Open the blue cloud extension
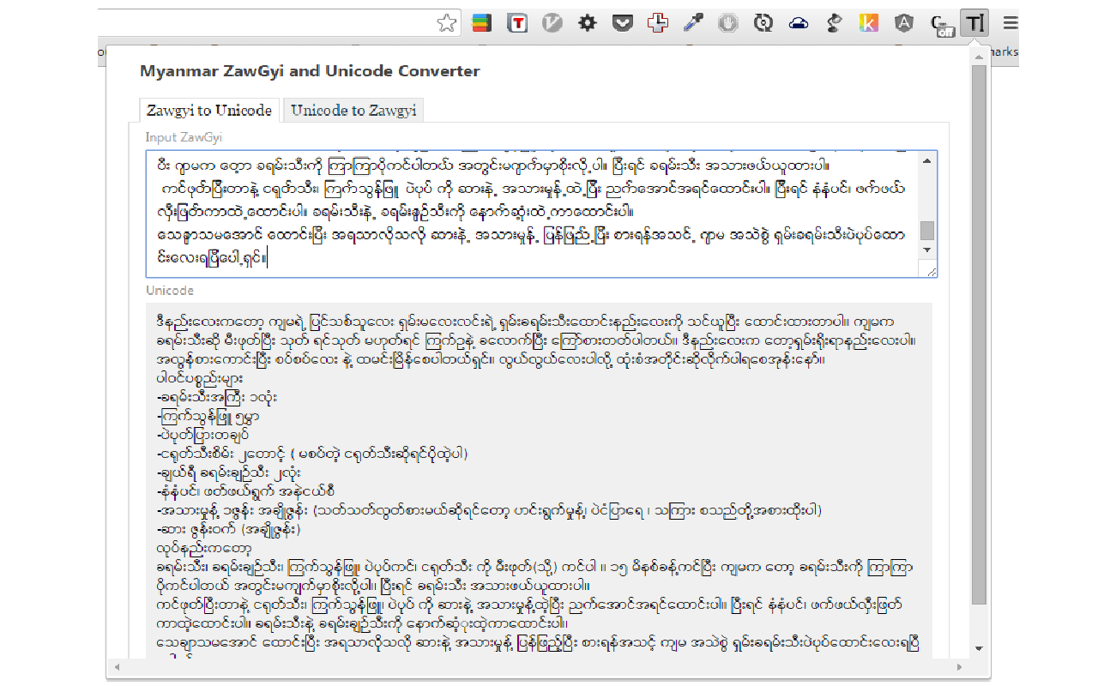 [x=798, y=23]
